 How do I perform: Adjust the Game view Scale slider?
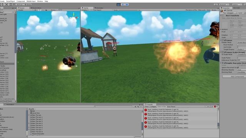[x=128, y=10]
